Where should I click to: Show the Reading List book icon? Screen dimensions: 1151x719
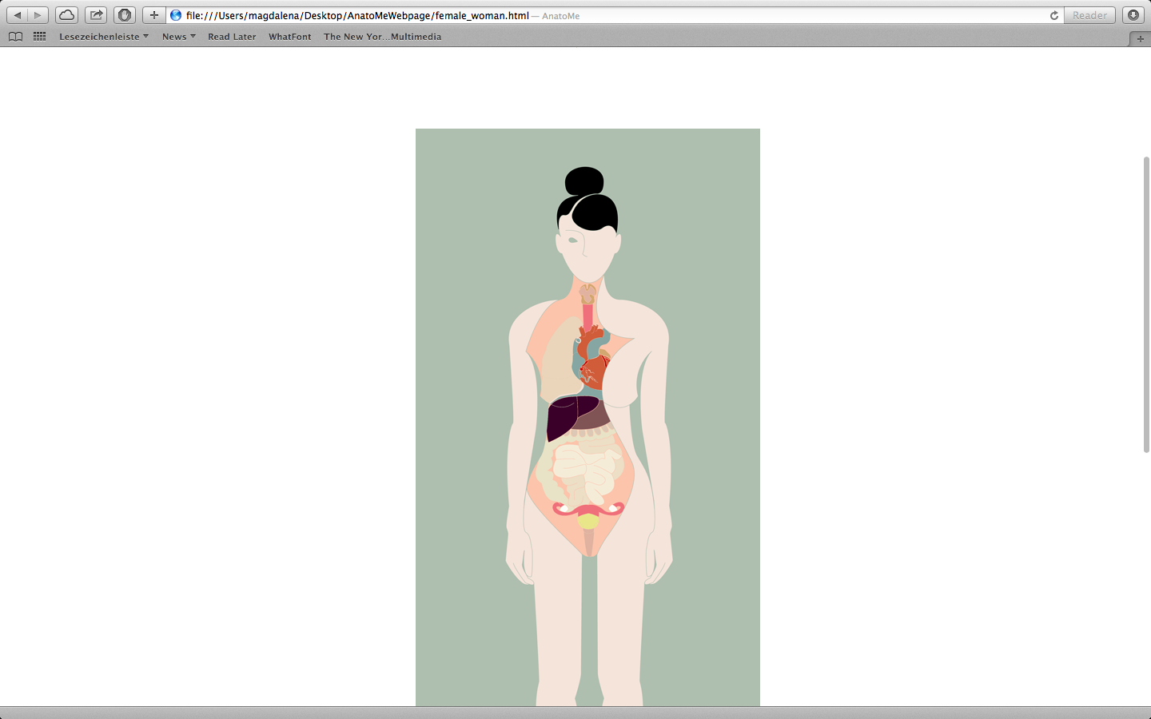click(15, 37)
